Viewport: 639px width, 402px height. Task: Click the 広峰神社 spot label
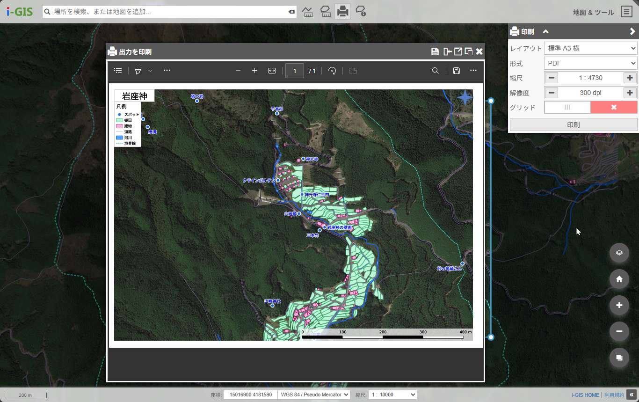(x=272, y=301)
